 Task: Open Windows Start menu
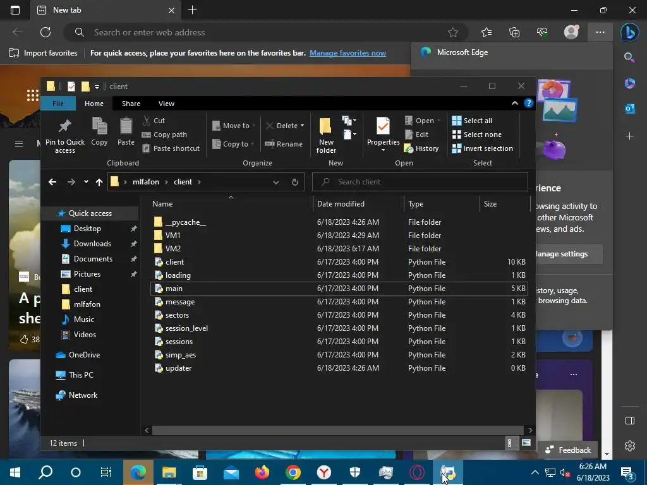(x=15, y=472)
